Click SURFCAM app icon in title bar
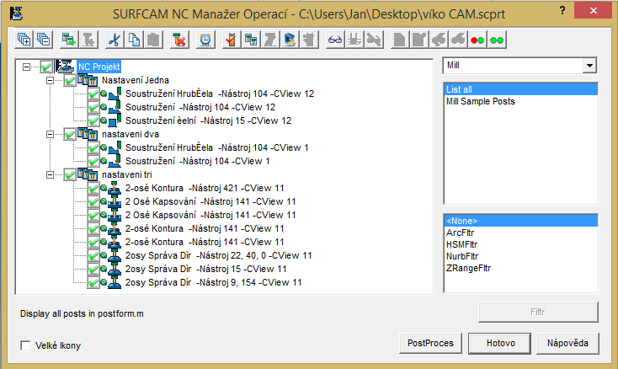This screenshot has width=618, height=369. [16, 13]
